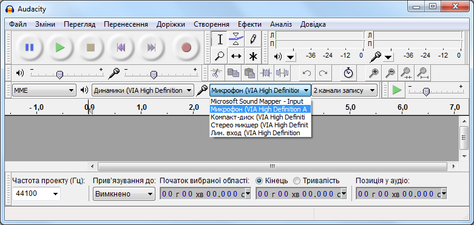Choose Лин. вход input option

point(260,133)
